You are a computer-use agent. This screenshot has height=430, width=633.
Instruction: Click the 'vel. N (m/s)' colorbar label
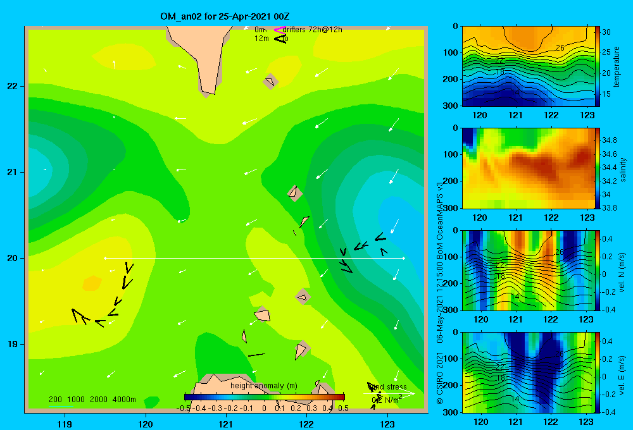(622, 273)
